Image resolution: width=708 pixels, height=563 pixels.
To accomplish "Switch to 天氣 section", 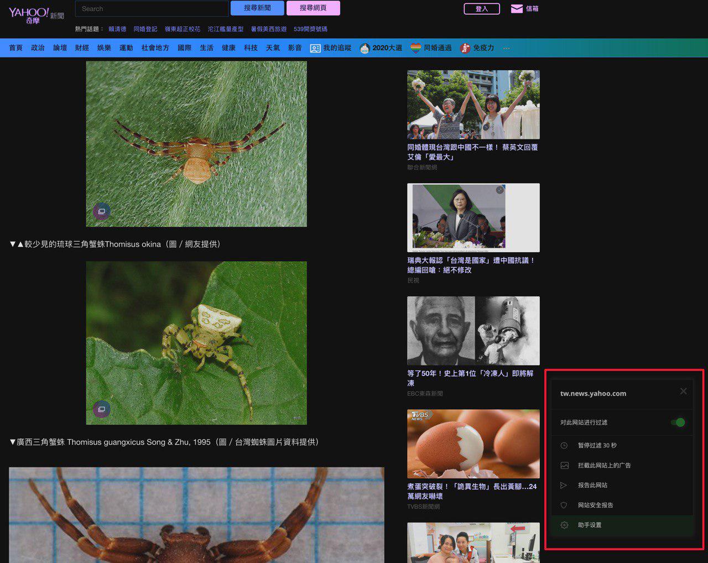I will pos(273,48).
